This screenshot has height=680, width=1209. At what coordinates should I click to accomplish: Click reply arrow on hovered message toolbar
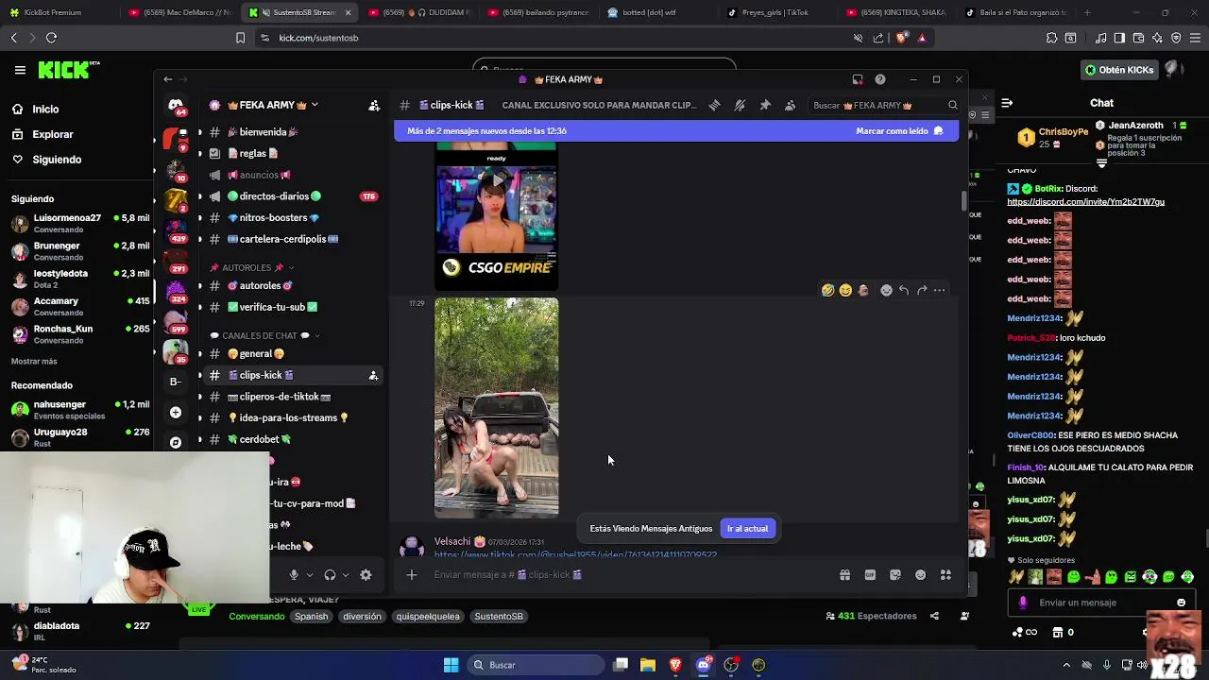point(904,290)
